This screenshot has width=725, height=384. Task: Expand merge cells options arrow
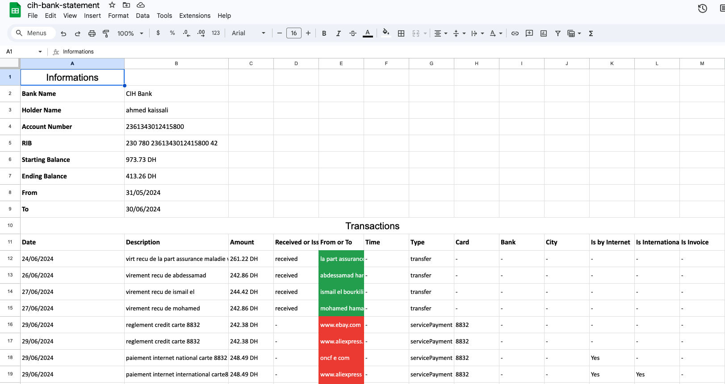425,33
